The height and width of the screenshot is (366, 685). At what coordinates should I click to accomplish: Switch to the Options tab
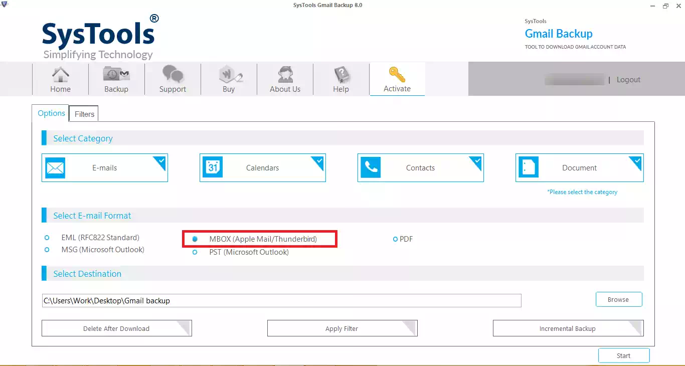tap(51, 113)
